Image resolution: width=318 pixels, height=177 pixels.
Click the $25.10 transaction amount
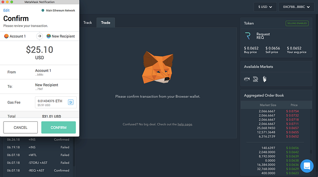click(39, 50)
